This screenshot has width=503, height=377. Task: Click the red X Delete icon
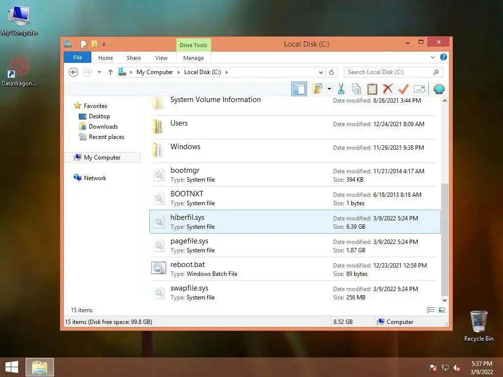click(388, 89)
